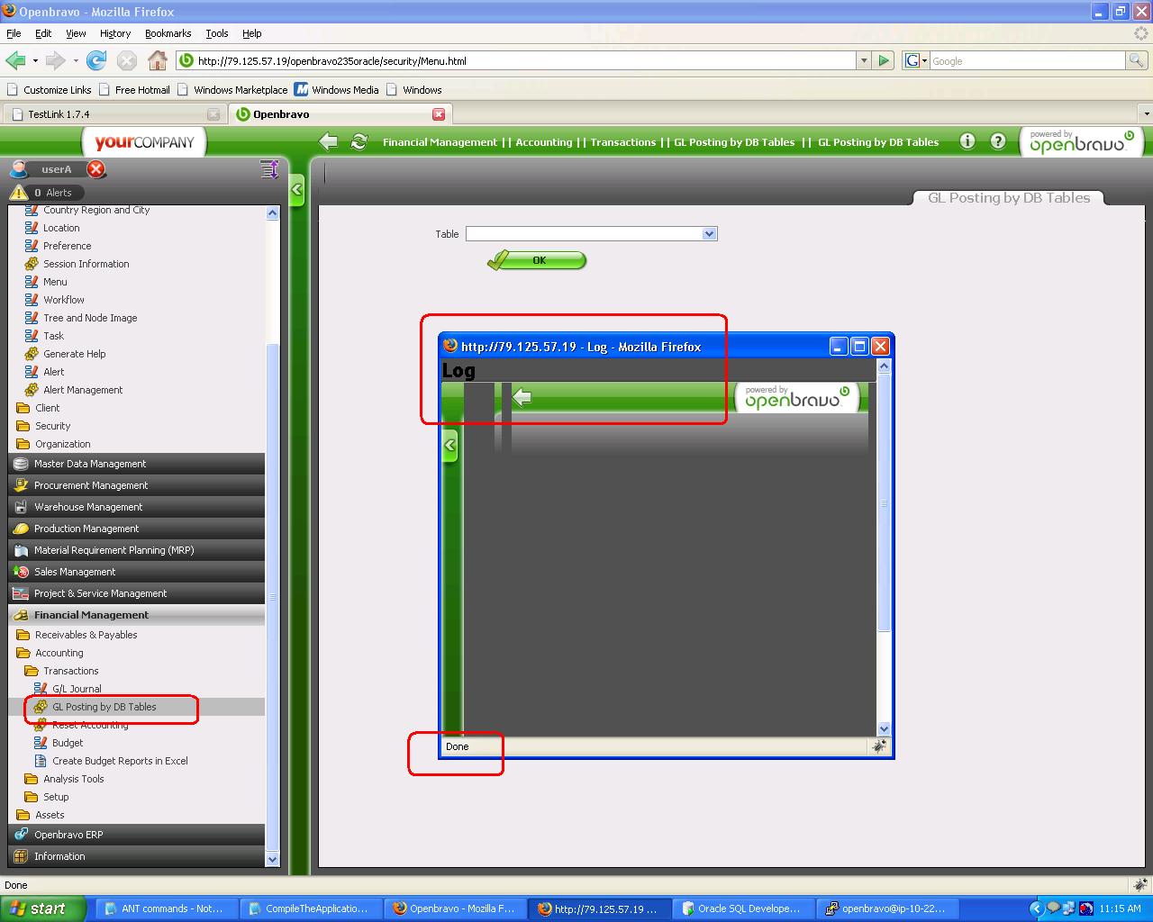Click the URL address field
1153x922 pixels.
(x=526, y=60)
